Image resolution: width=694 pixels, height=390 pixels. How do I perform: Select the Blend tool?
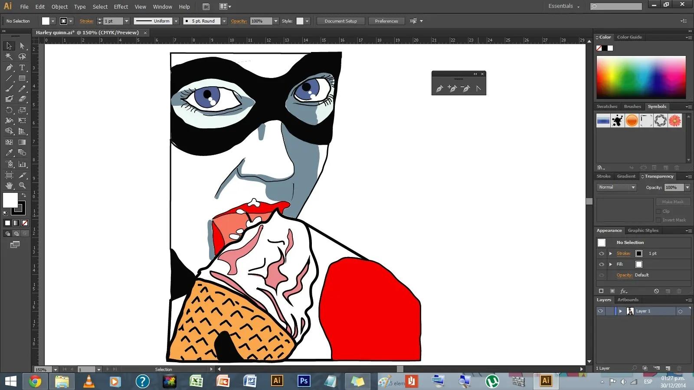[x=22, y=153]
